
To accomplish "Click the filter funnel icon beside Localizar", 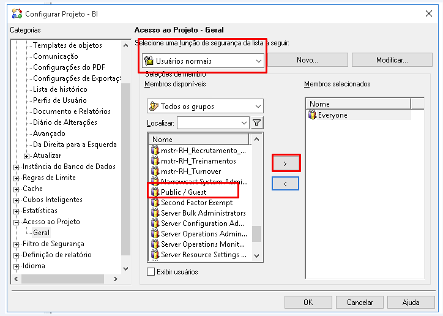I will coord(257,123).
